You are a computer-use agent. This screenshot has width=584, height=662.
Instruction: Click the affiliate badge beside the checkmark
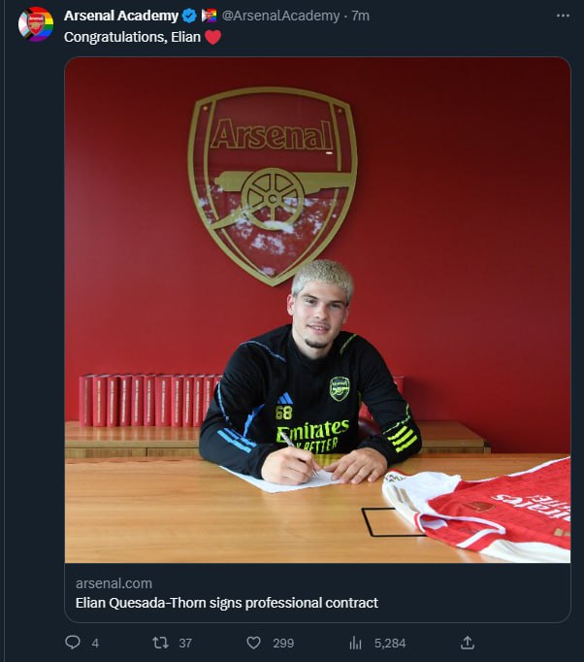pyautogui.click(x=209, y=16)
